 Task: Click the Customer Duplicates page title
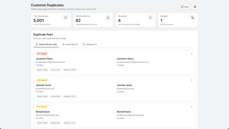point(47,5)
